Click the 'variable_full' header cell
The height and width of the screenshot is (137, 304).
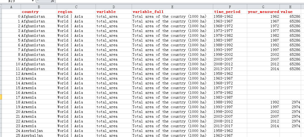pyautogui.click(x=172, y=12)
